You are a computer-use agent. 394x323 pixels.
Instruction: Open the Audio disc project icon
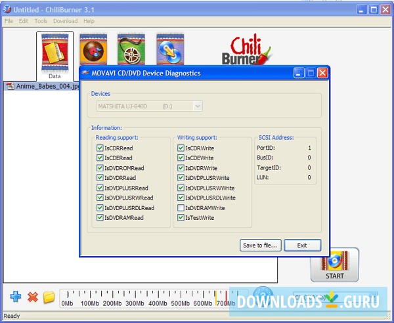pyautogui.click(x=93, y=49)
